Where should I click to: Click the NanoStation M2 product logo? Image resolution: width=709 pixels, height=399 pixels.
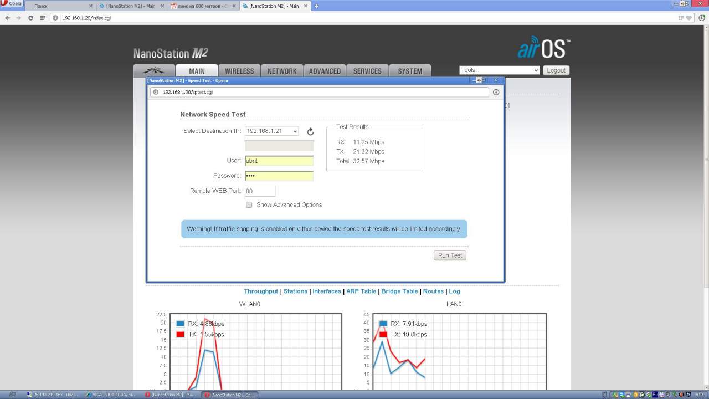coord(171,53)
